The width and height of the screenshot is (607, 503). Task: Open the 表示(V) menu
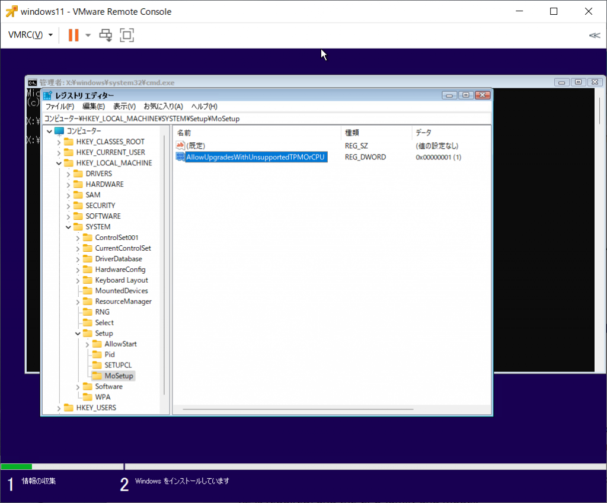coord(124,107)
